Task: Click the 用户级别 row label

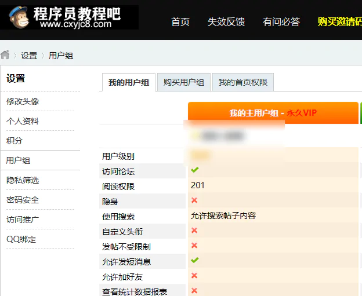Action: (x=118, y=156)
